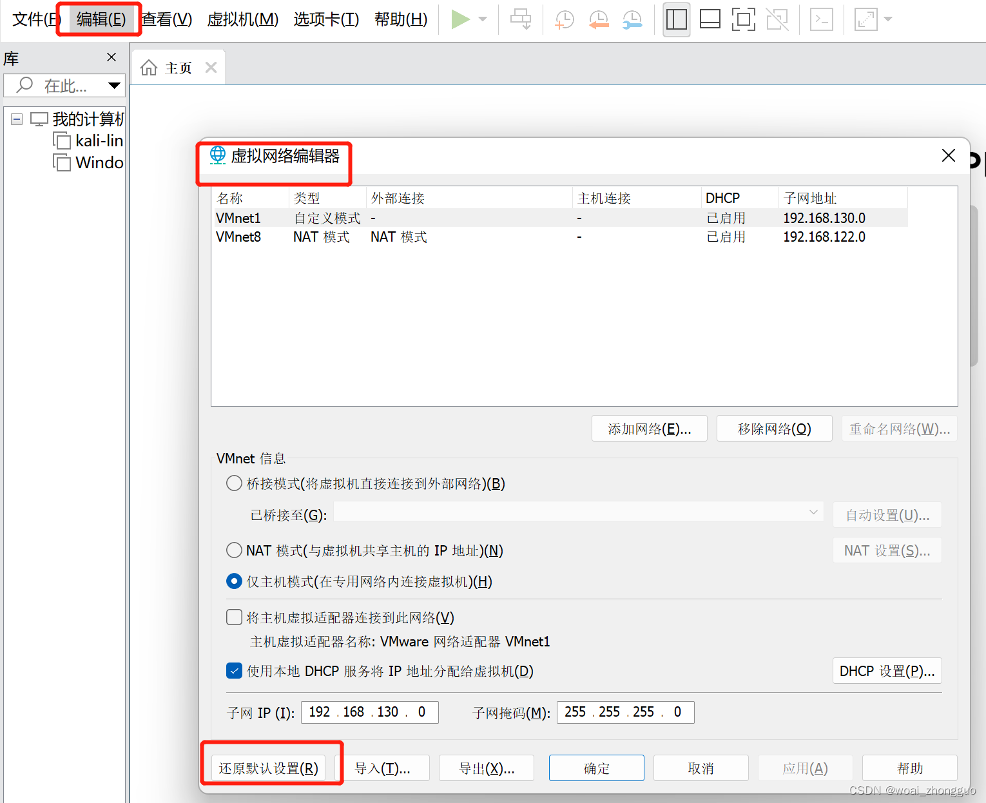The height and width of the screenshot is (803, 986).
Task: Open the power options dropdown arrow
Action: (483, 19)
